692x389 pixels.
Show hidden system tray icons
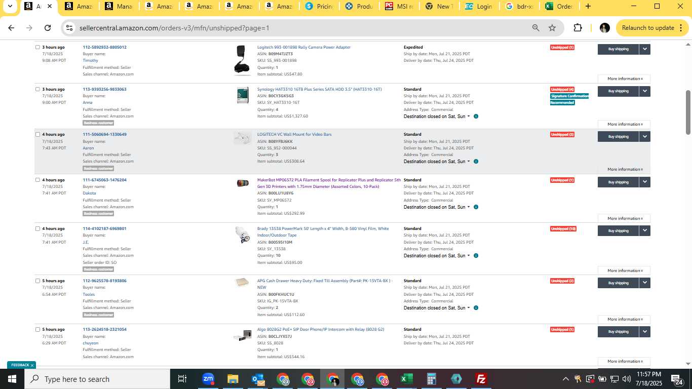[565, 379]
